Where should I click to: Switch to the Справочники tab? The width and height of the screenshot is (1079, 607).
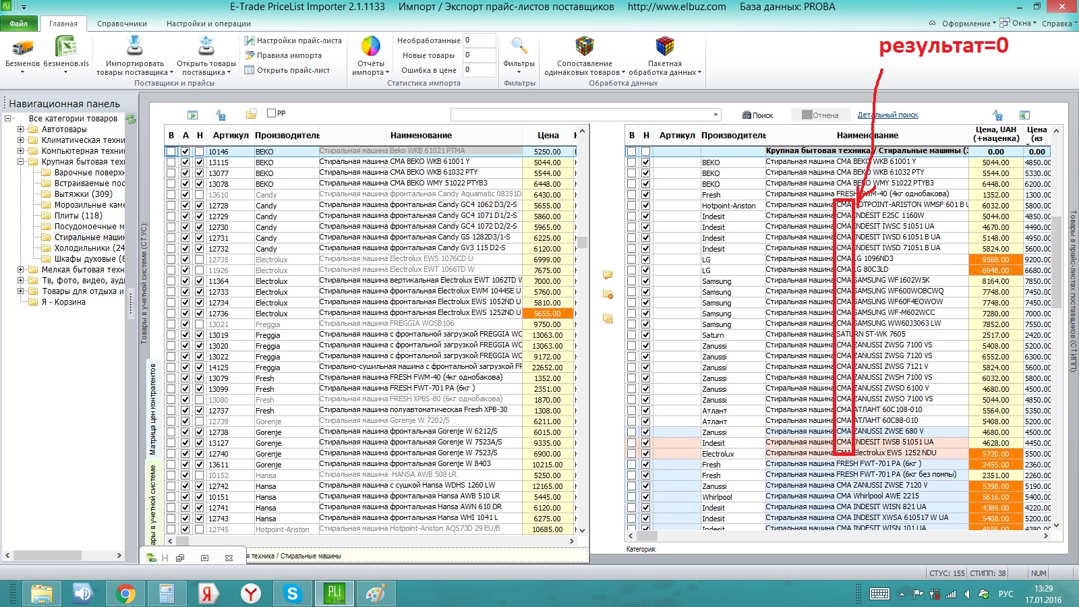click(x=122, y=24)
